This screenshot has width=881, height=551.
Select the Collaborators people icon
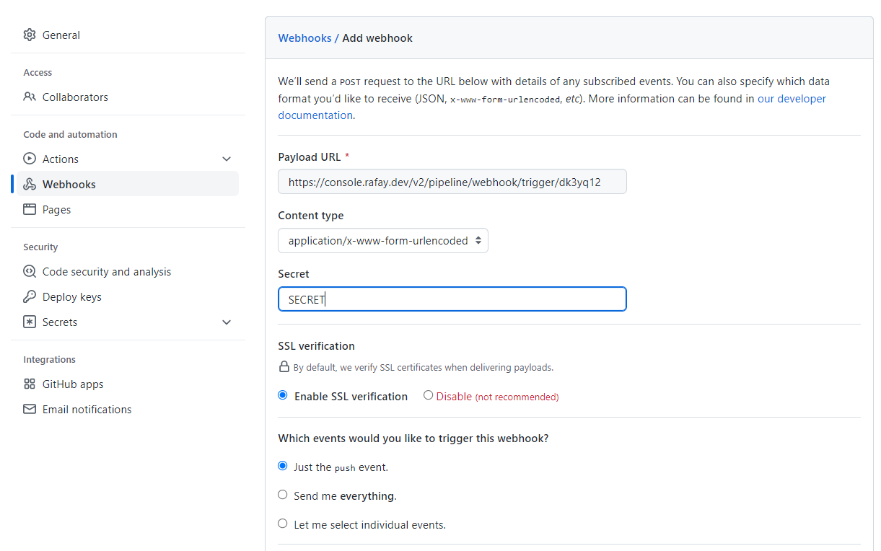tap(29, 97)
